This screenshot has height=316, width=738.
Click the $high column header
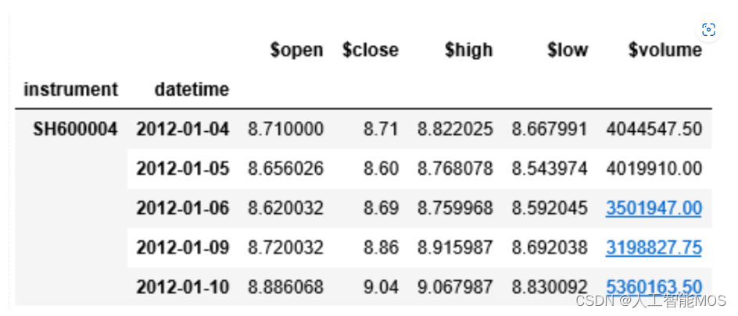[469, 50]
